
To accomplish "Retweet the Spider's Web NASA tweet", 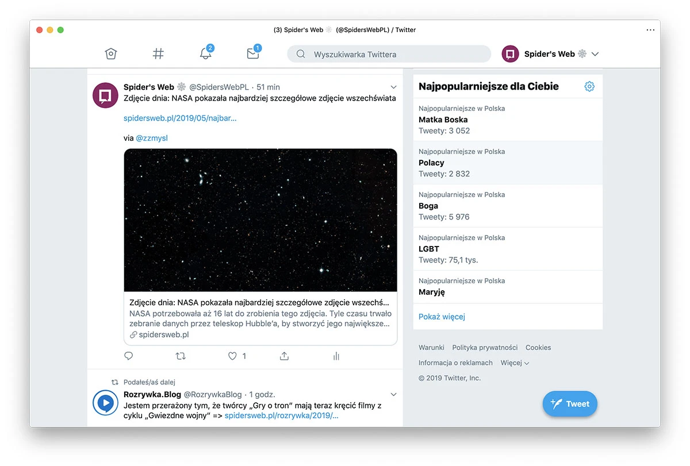I will (181, 356).
